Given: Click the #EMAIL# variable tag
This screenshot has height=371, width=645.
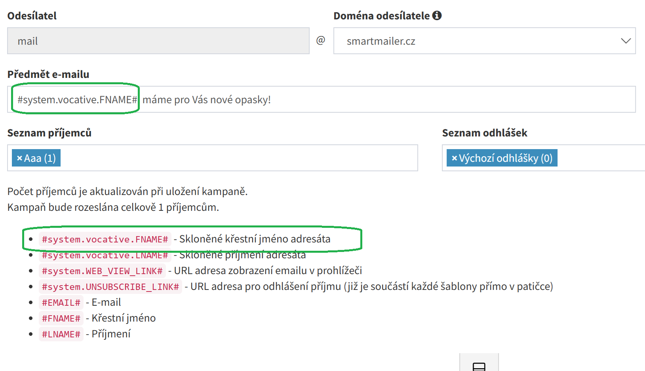Looking at the screenshot, I should (x=61, y=303).
